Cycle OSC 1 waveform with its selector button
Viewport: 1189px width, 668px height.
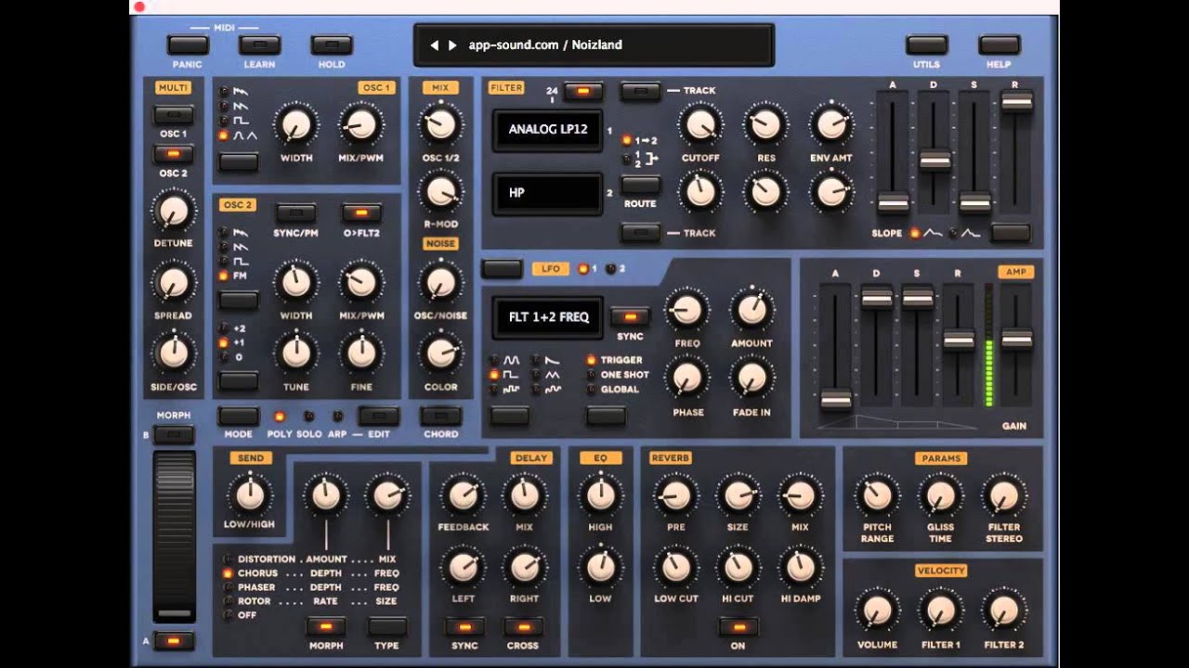(x=238, y=162)
